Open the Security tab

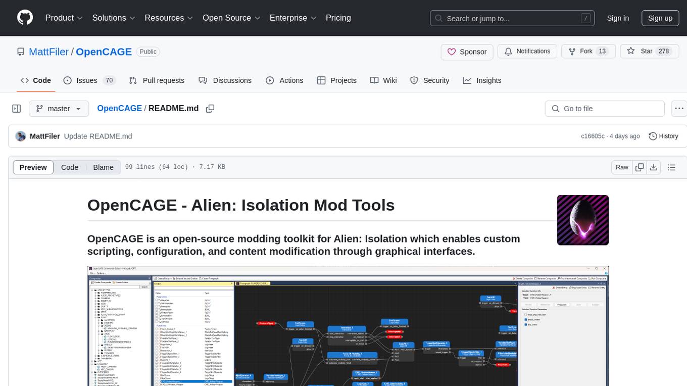(x=429, y=80)
